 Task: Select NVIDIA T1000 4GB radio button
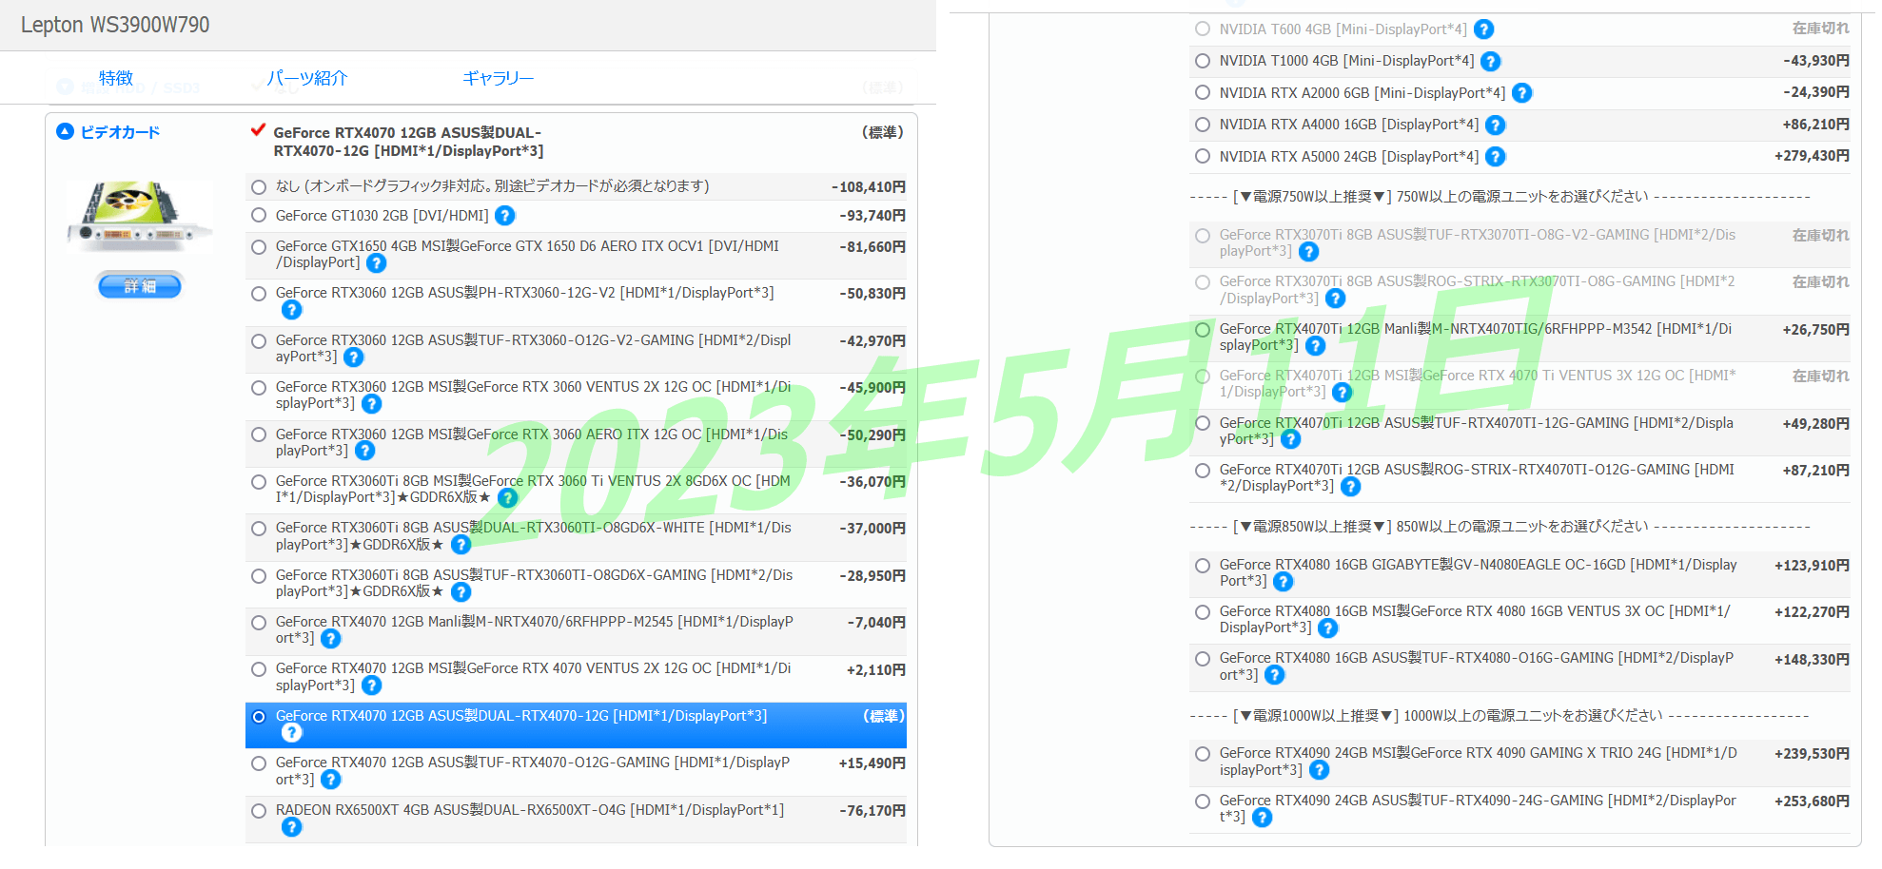click(x=1203, y=61)
